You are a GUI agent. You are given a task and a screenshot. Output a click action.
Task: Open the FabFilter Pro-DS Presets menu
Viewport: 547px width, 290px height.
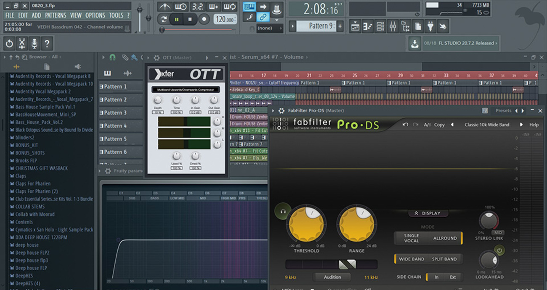click(503, 111)
